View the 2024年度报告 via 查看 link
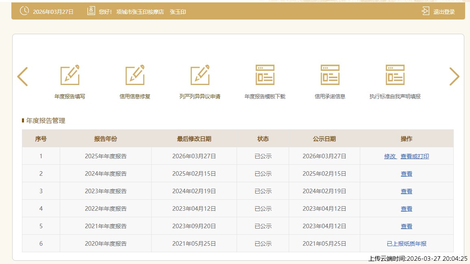The image size is (470, 264). pos(407,174)
